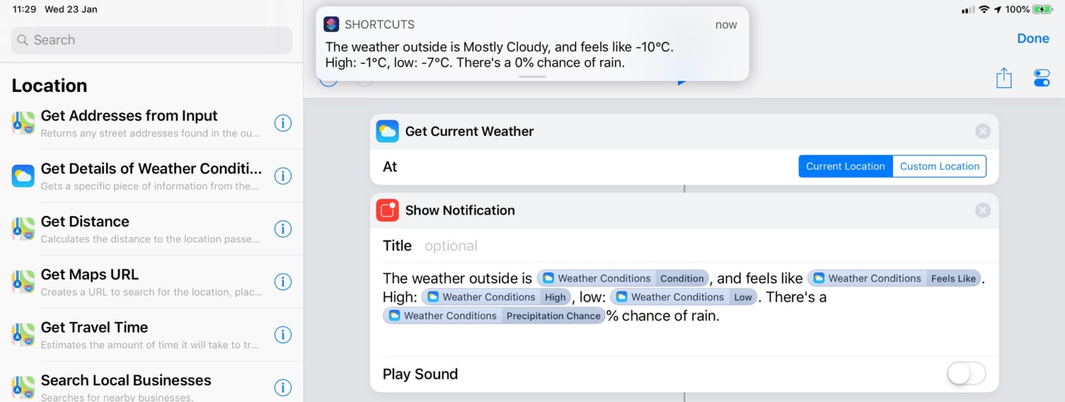Select the Get Travel Time action icon

point(23,335)
